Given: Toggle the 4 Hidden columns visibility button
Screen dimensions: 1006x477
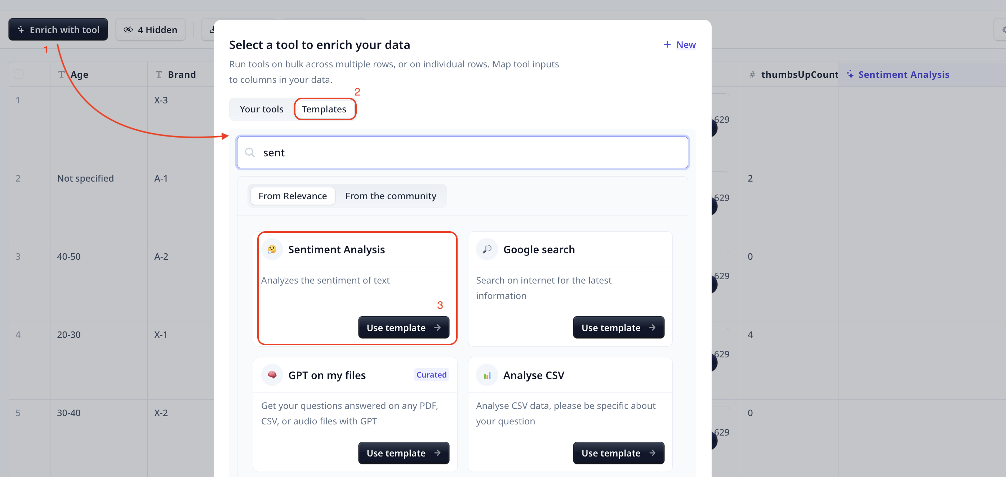Looking at the screenshot, I should click(150, 30).
